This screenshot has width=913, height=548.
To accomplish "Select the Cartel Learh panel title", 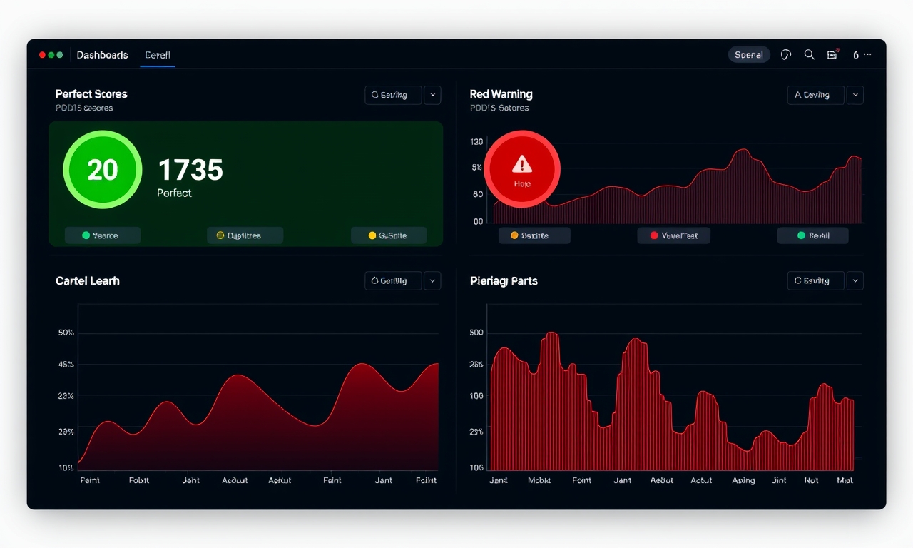I will click(x=88, y=281).
